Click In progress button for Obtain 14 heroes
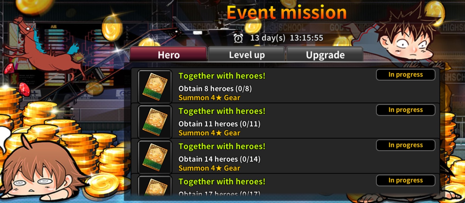The height and width of the screenshot is (203, 465). (x=405, y=145)
